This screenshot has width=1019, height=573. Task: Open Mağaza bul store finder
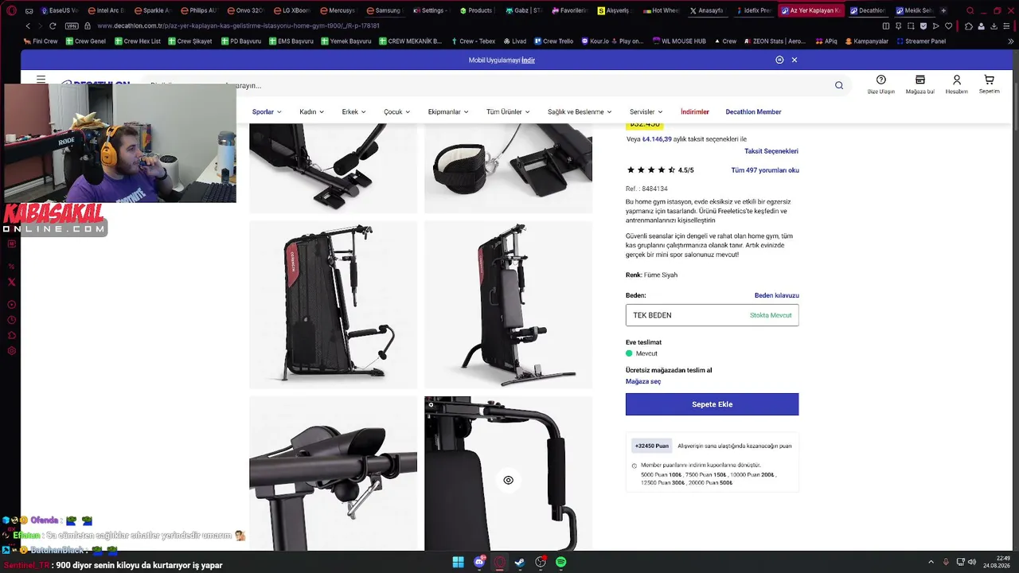pyautogui.click(x=919, y=84)
